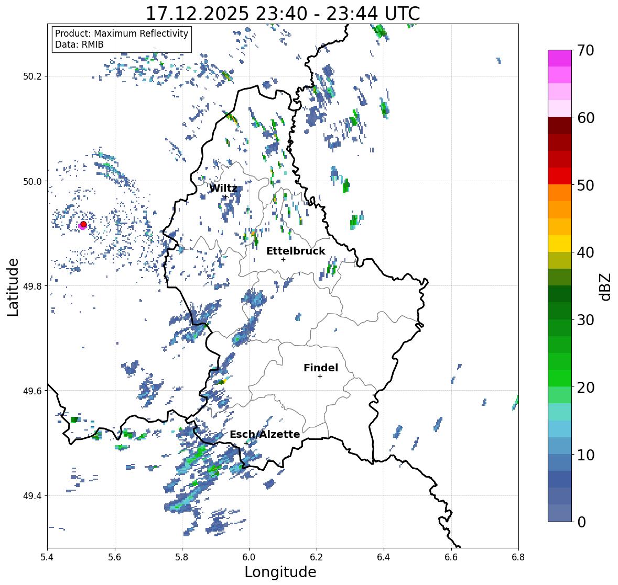Click the longitude tick label 6.4
The height and width of the screenshot is (585, 618).
[x=384, y=557]
